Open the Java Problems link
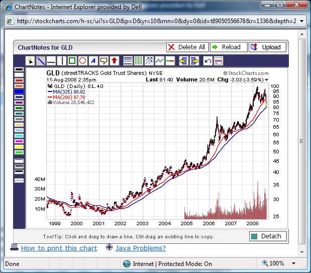The height and width of the screenshot is (273, 311). click(x=140, y=248)
